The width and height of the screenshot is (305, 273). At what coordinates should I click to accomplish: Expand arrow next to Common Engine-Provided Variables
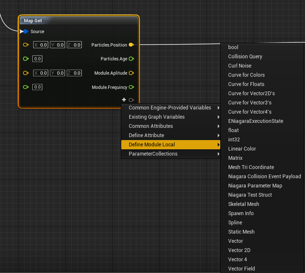click(x=219, y=108)
